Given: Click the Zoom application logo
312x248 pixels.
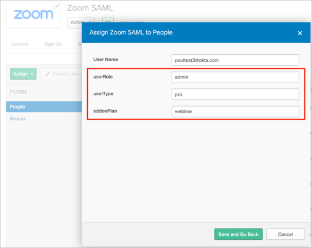Looking at the screenshot, I should (34, 15).
